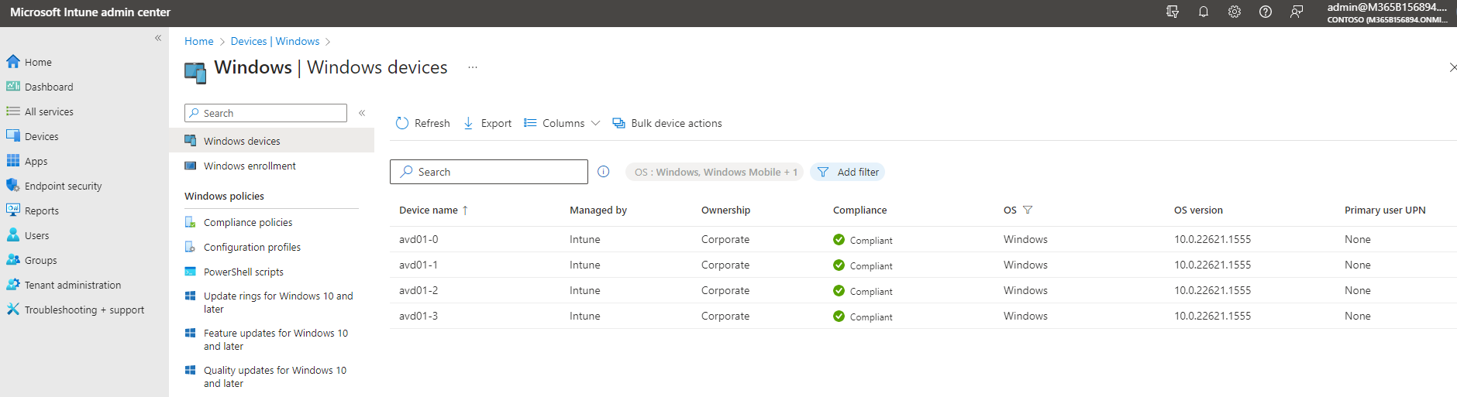Click the Compliant status icon for avd01-2
This screenshot has width=1457, height=397.
pos(839,291)
